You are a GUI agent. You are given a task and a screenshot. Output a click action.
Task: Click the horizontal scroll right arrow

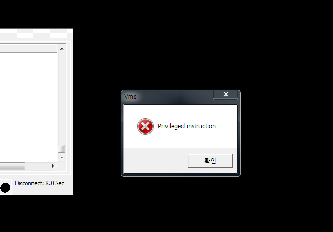coord(53,166)
